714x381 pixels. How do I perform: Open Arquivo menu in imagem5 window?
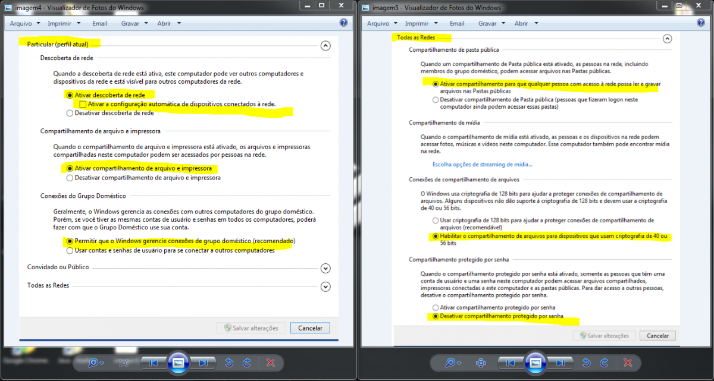coord(381,23)
